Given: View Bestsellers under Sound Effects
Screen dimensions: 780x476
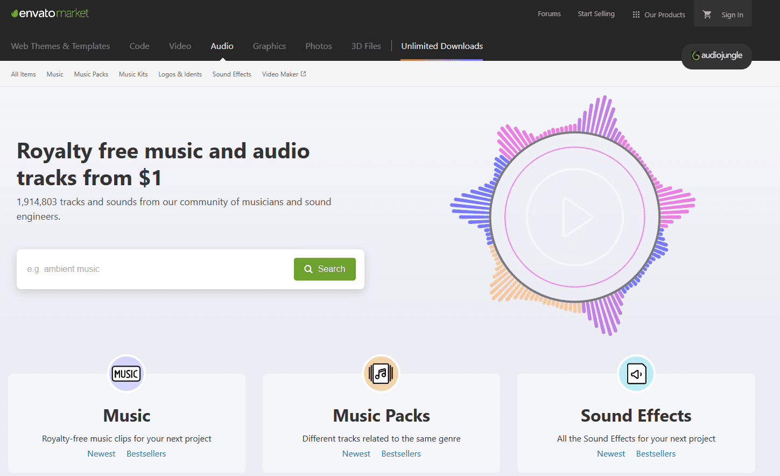Looking at the screenshot, I should pos(656,453).
